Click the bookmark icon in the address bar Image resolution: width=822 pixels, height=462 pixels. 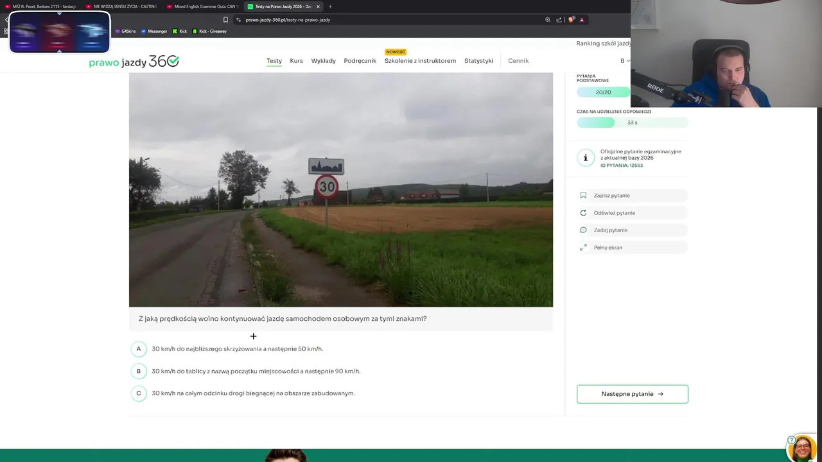225,20
